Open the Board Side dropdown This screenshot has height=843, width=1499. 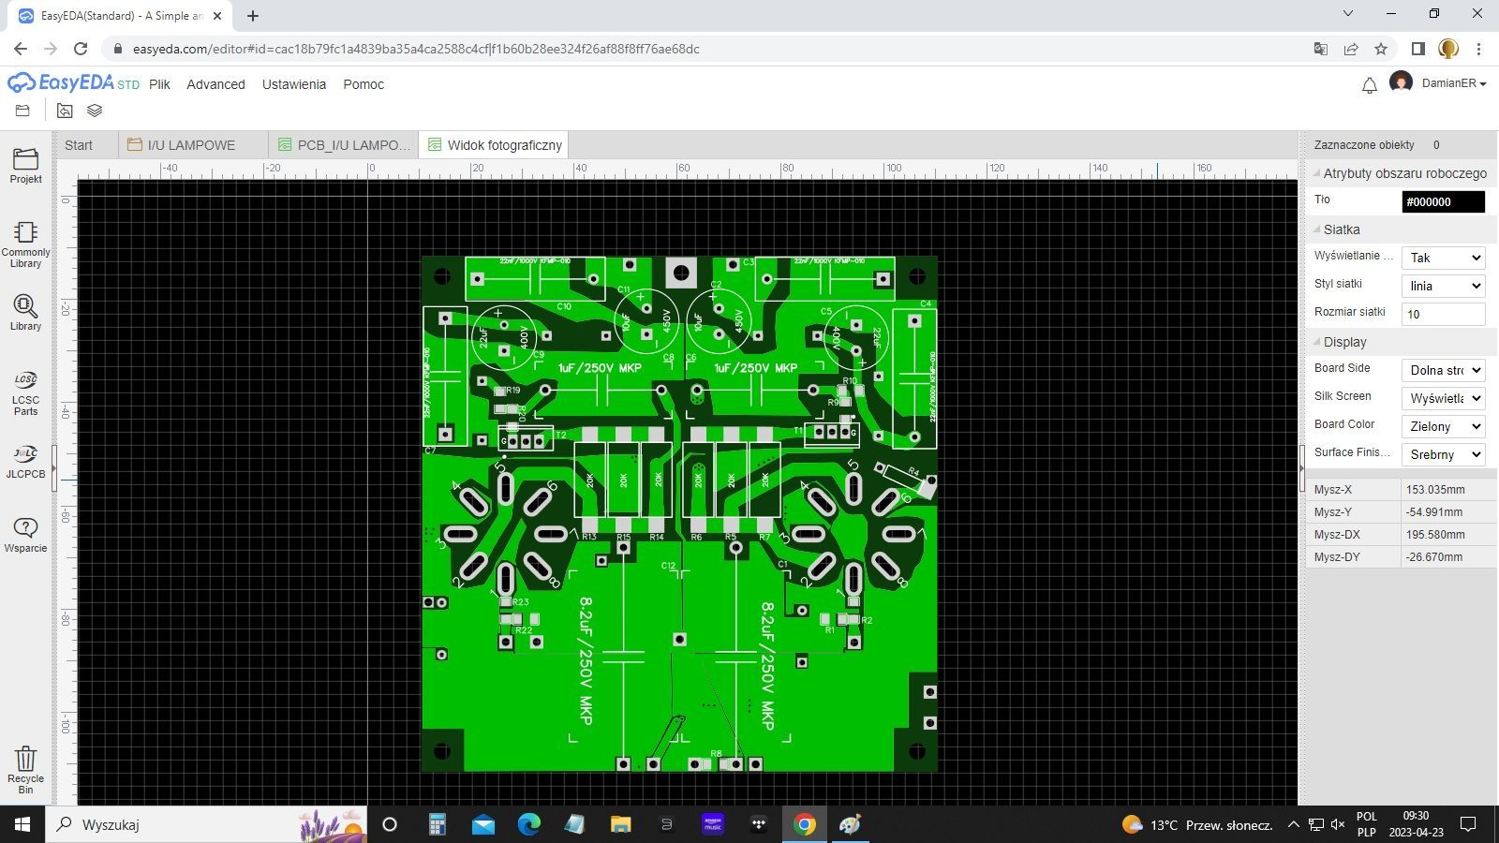1443,370
